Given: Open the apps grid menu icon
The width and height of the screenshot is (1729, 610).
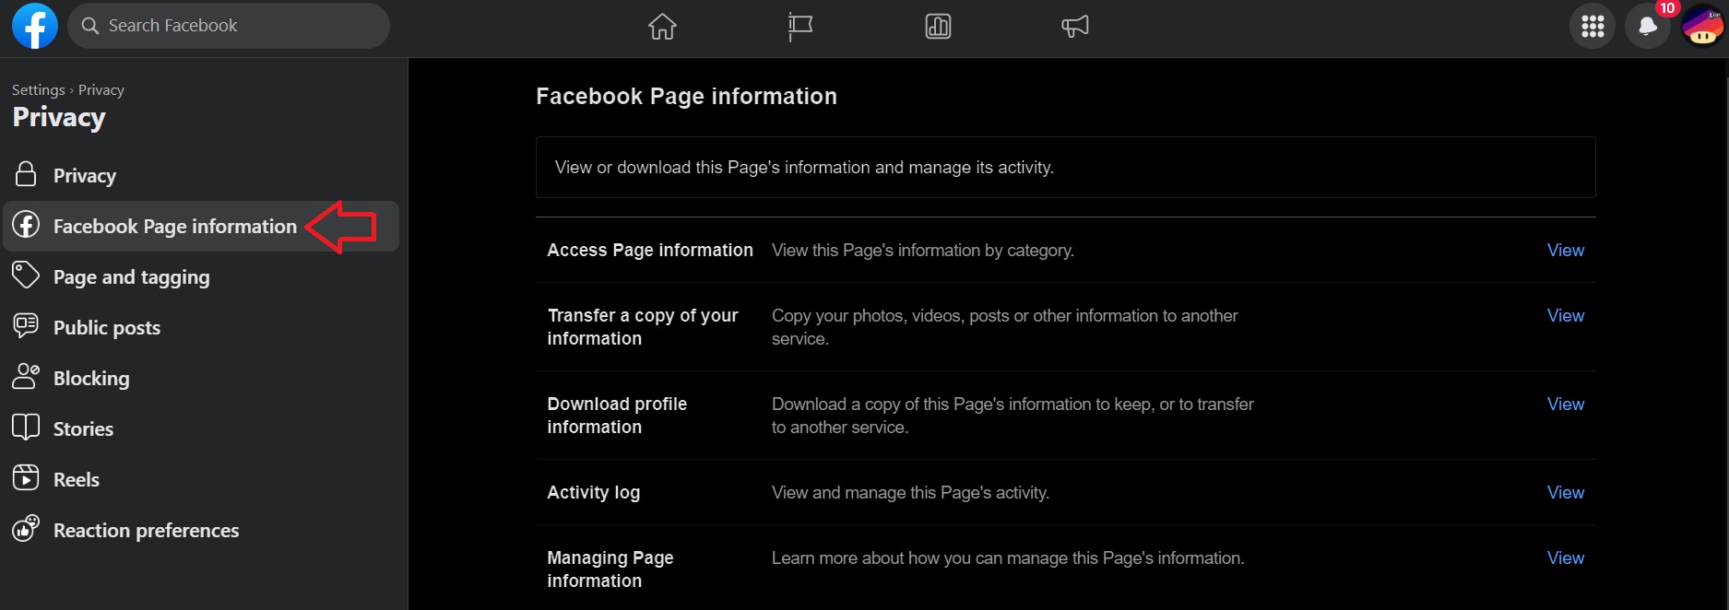Looking at the screenshot, I should pyautogui.click(x=1593, y=27).
